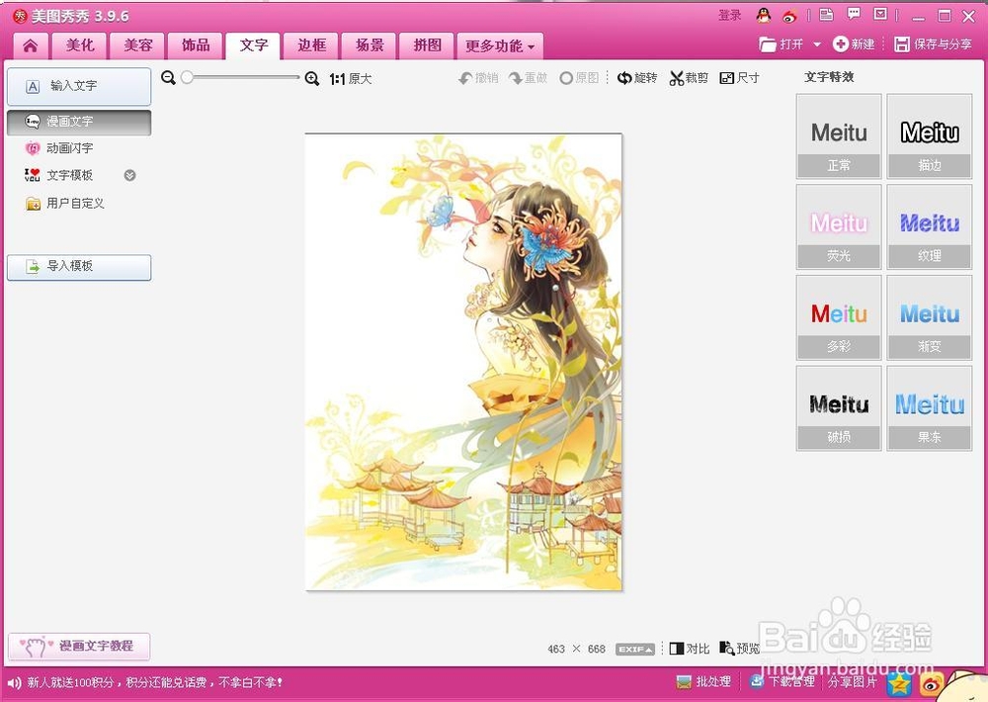Screen dimensions: 988x702
Task: Go to the home tab icon
Action: point(31,45)
